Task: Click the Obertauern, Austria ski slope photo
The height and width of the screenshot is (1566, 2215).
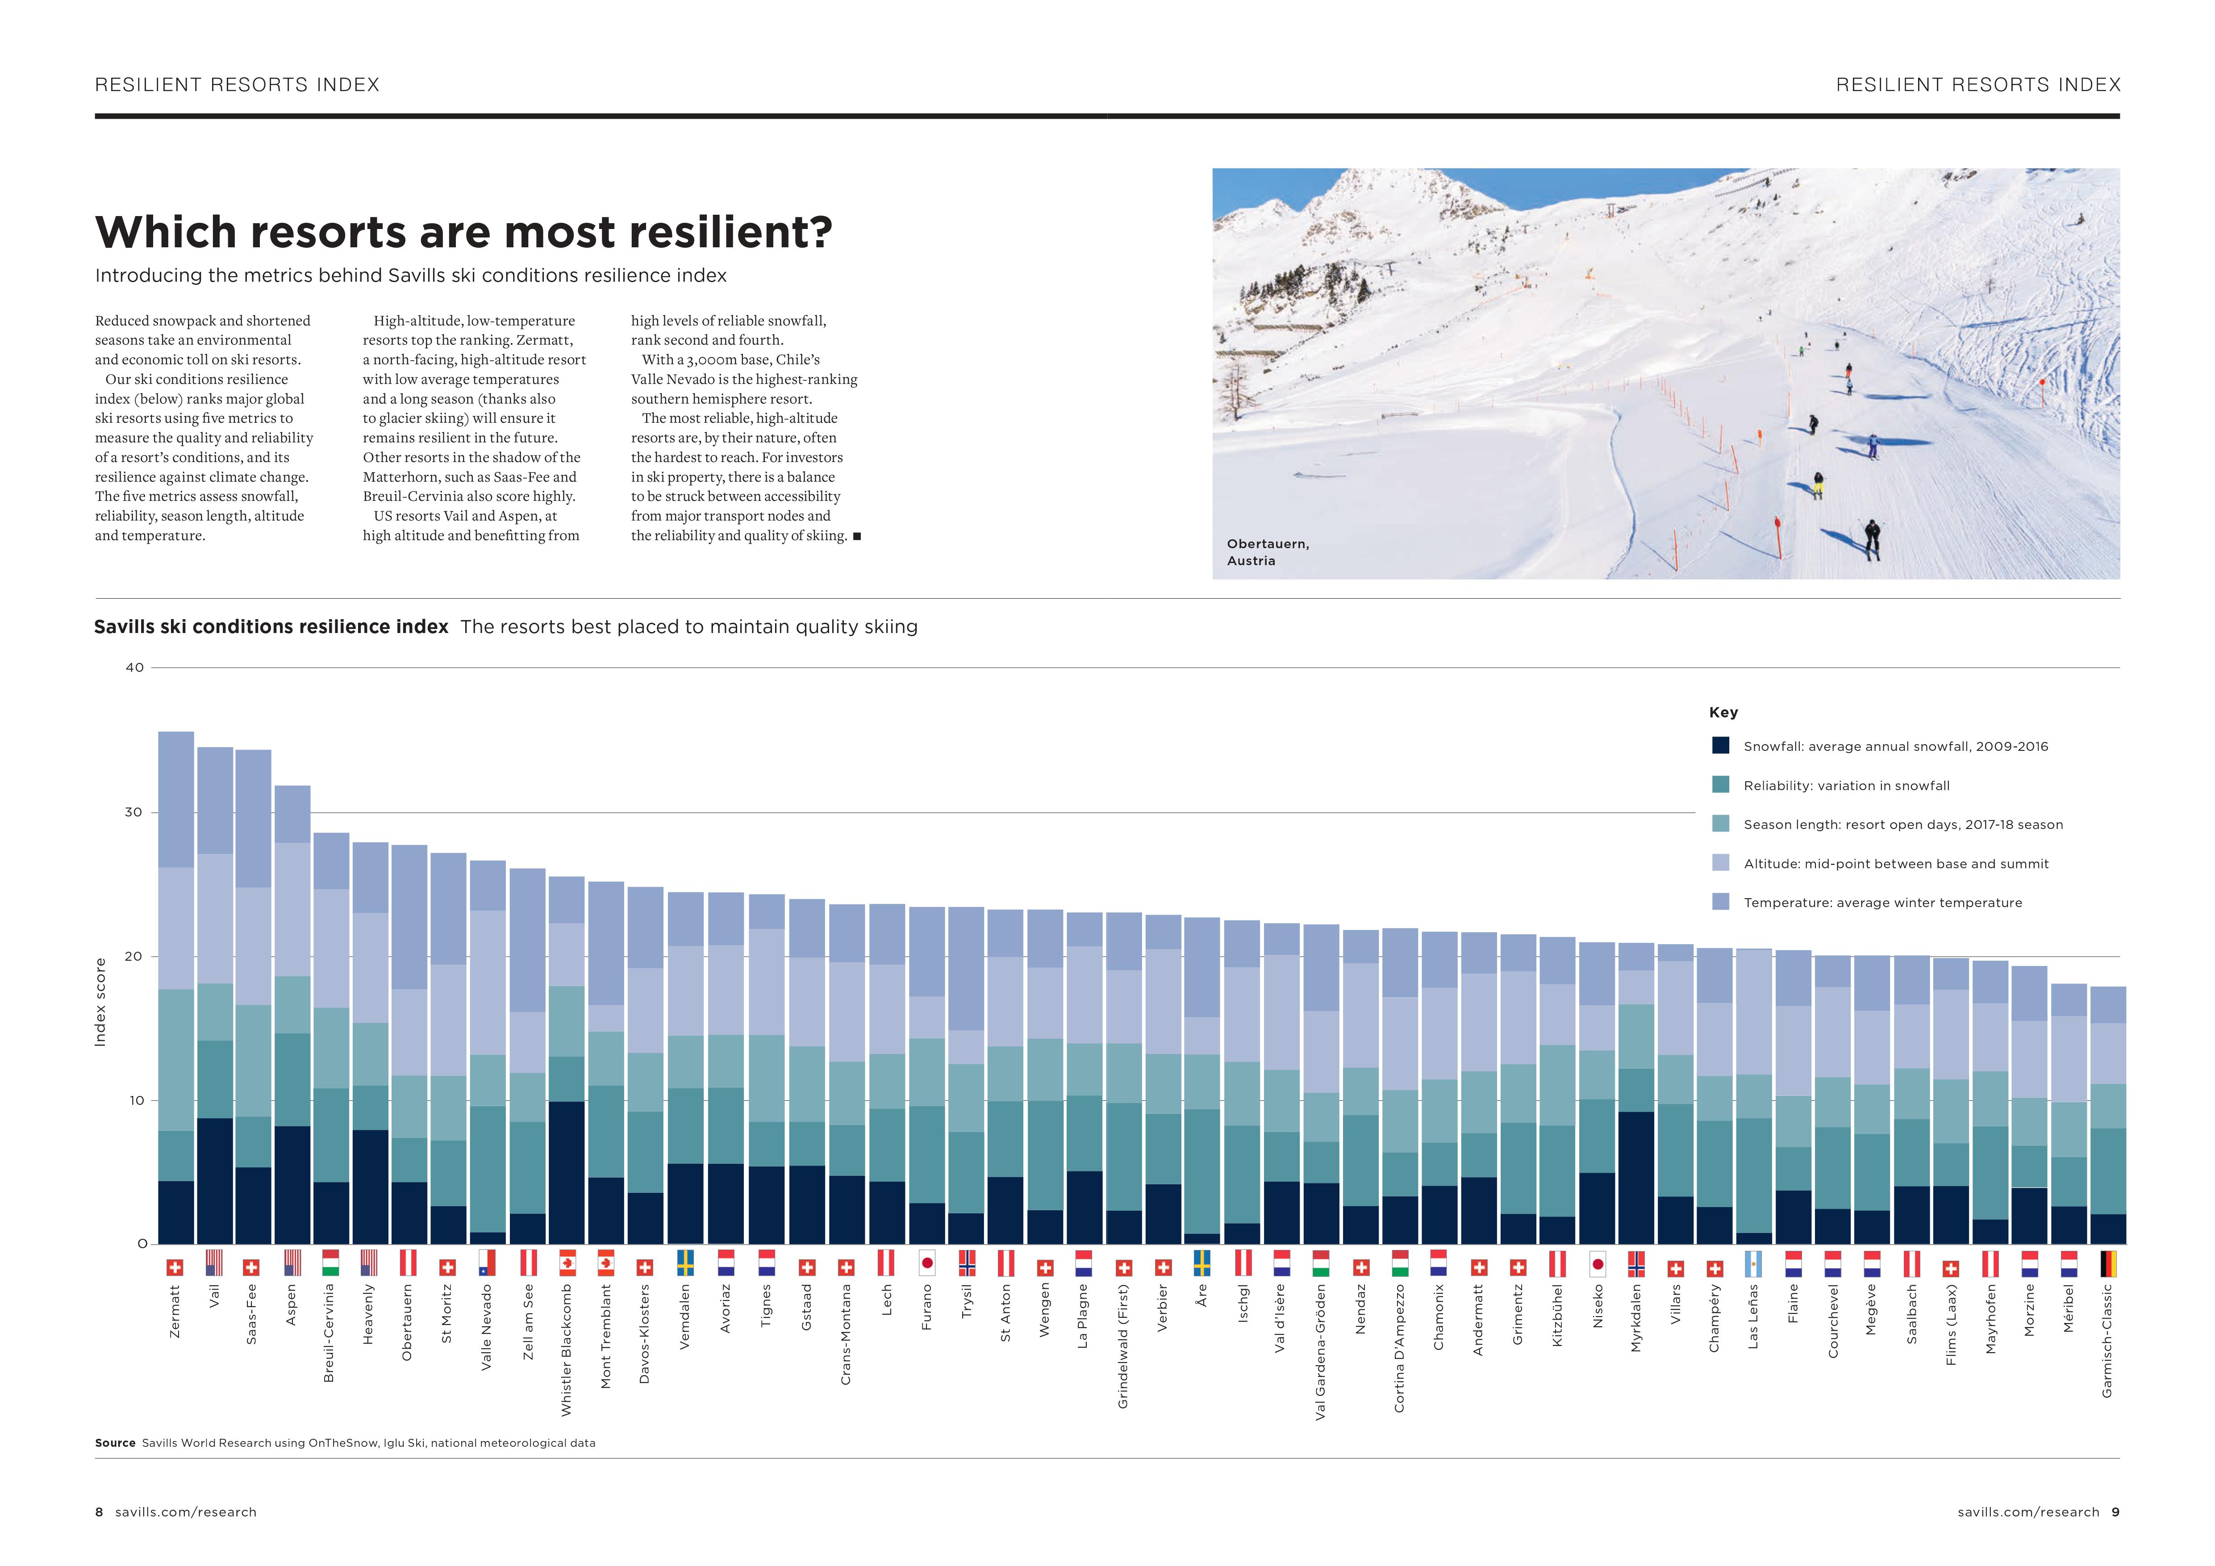Action: pos(1666,373)
